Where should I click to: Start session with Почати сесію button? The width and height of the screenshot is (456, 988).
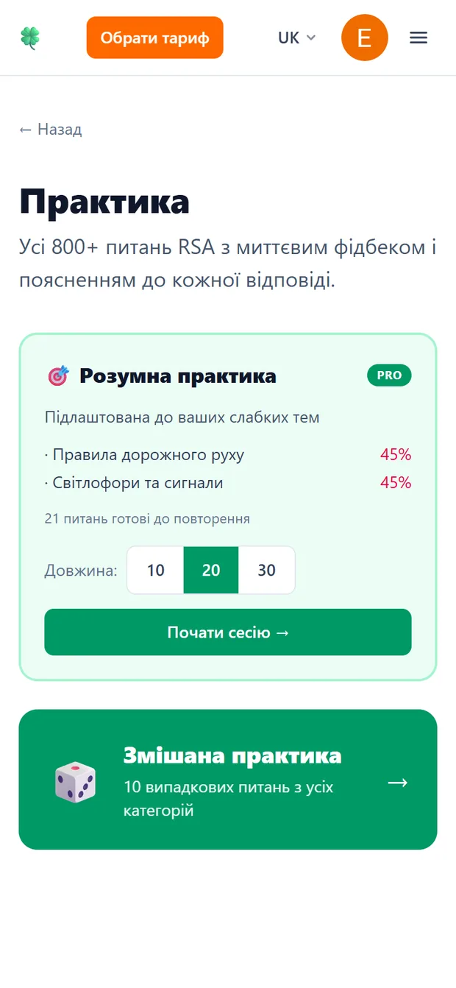[228, 632]
